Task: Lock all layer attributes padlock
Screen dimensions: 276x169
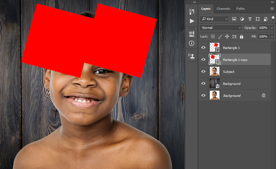Action: click(x=242, y=37)
